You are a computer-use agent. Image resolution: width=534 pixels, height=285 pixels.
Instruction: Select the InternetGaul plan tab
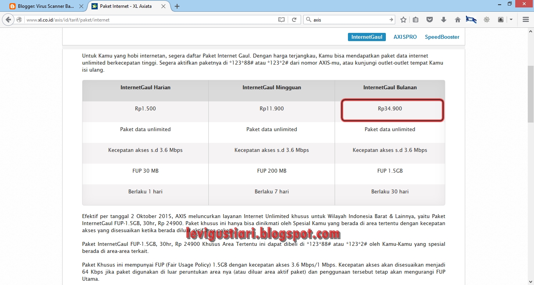[367, 37]
